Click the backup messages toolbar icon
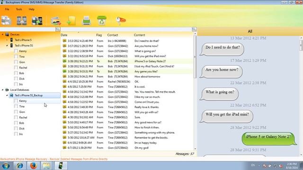The width and height of the screenshot is (303, 170). [6, 21]
